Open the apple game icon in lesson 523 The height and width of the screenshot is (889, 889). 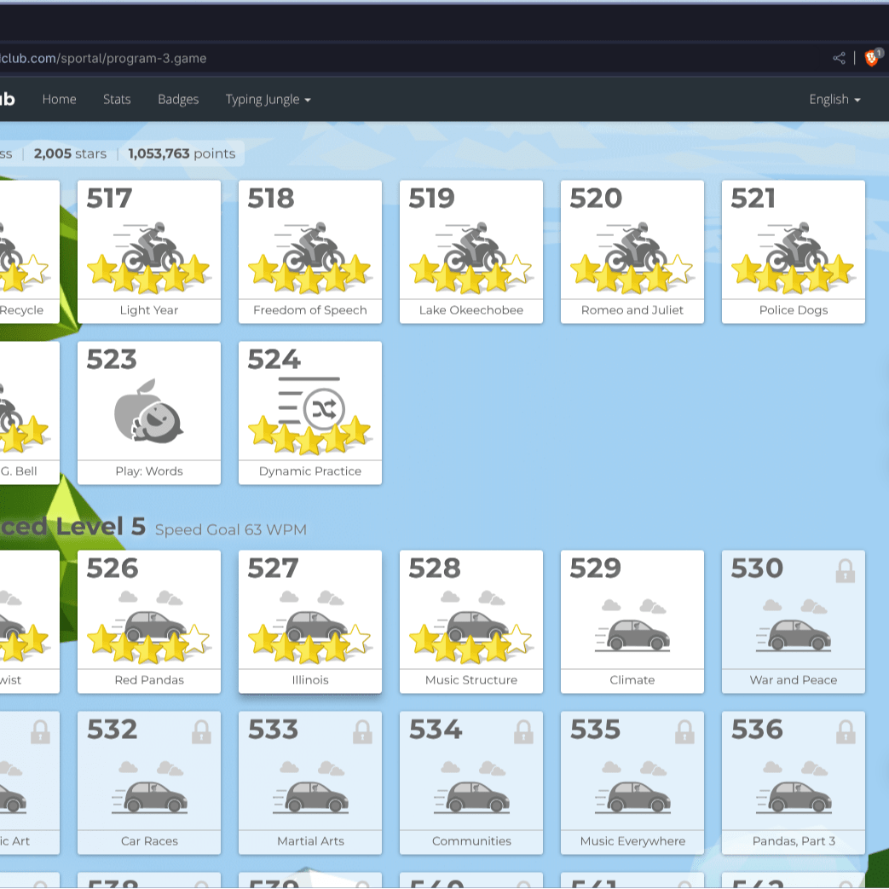tap(148, 410)
